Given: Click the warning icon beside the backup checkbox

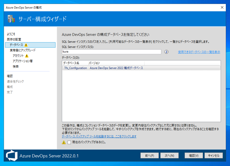Looking at the screenshot, I should pos(64,142).
